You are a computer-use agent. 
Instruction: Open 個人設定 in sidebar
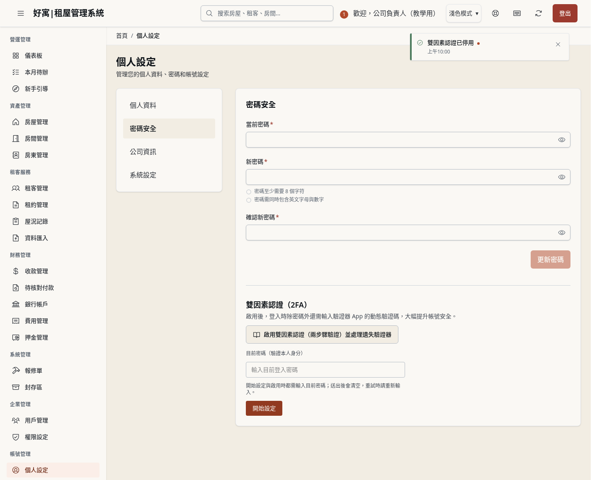53,470
